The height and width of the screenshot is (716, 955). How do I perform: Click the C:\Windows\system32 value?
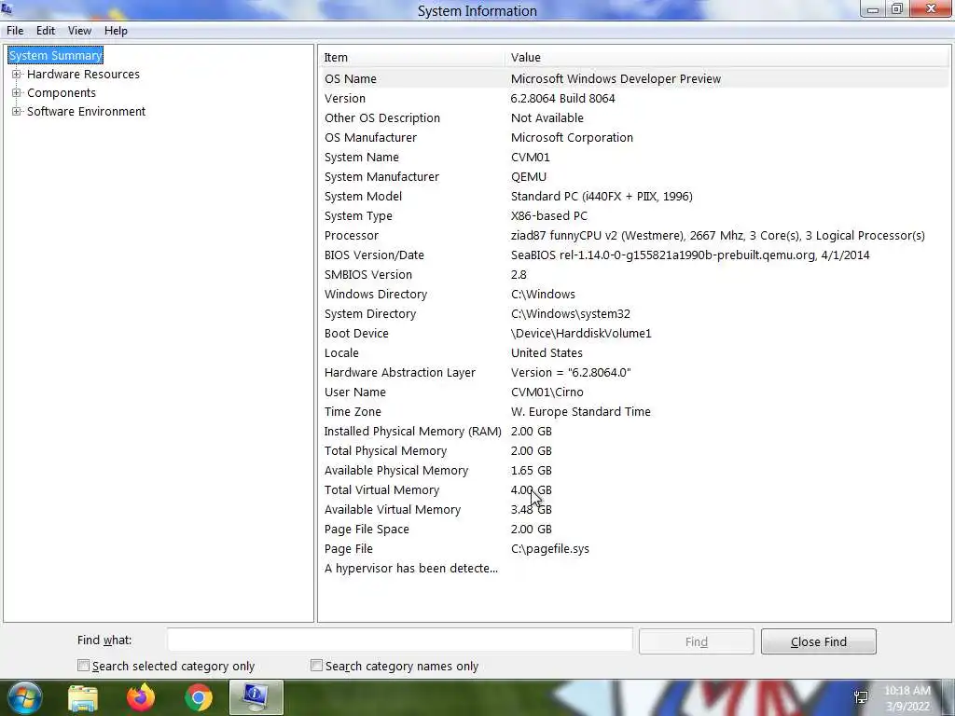click(x=571, y=313)
